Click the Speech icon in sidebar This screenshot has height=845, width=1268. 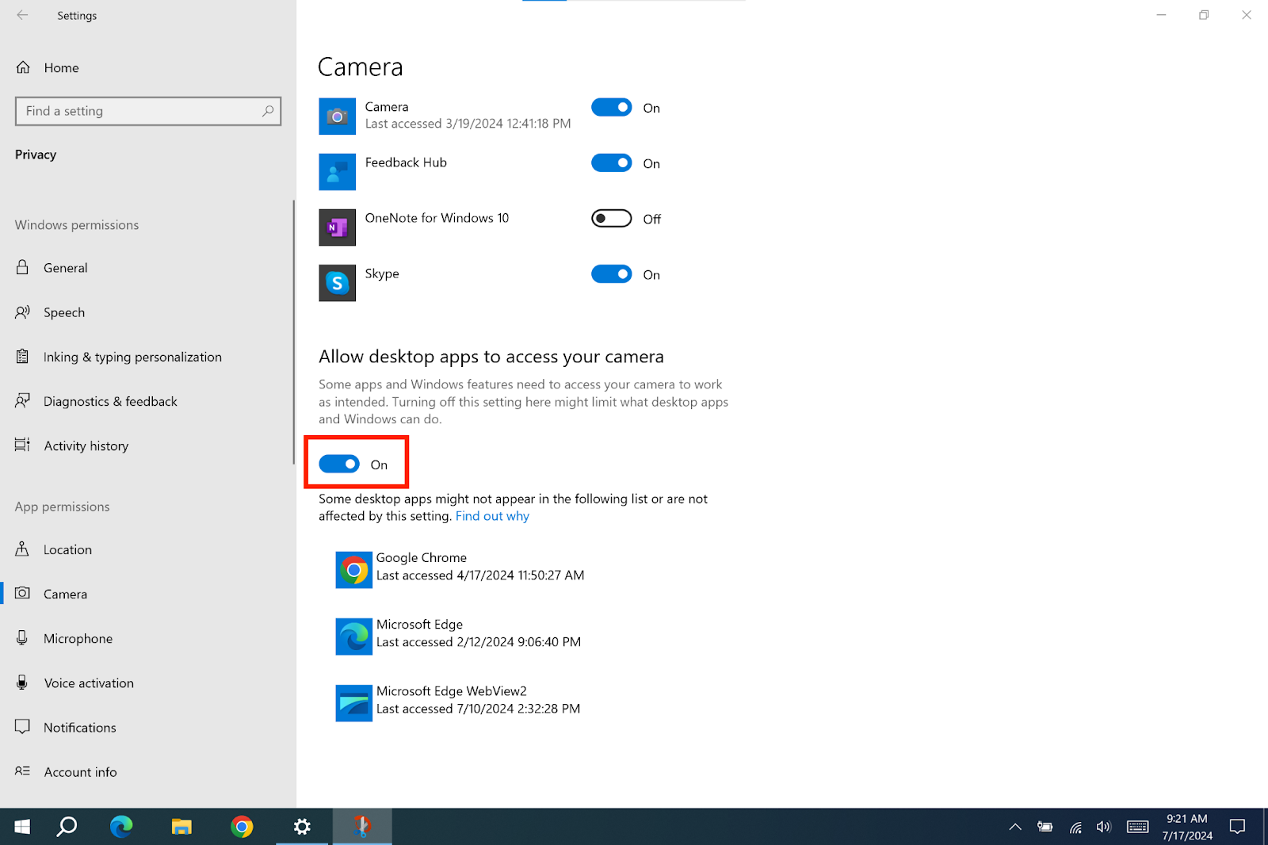pos(23,312)
